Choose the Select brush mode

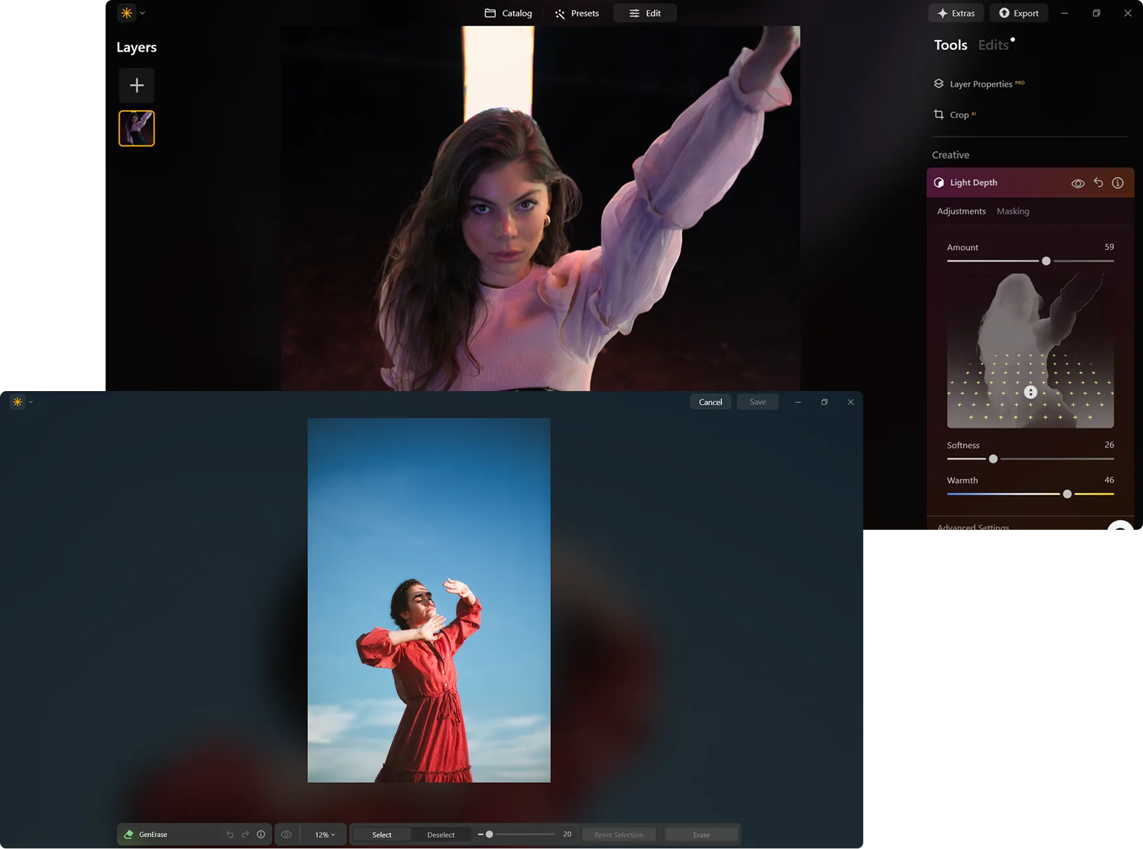tap(382, 835)
